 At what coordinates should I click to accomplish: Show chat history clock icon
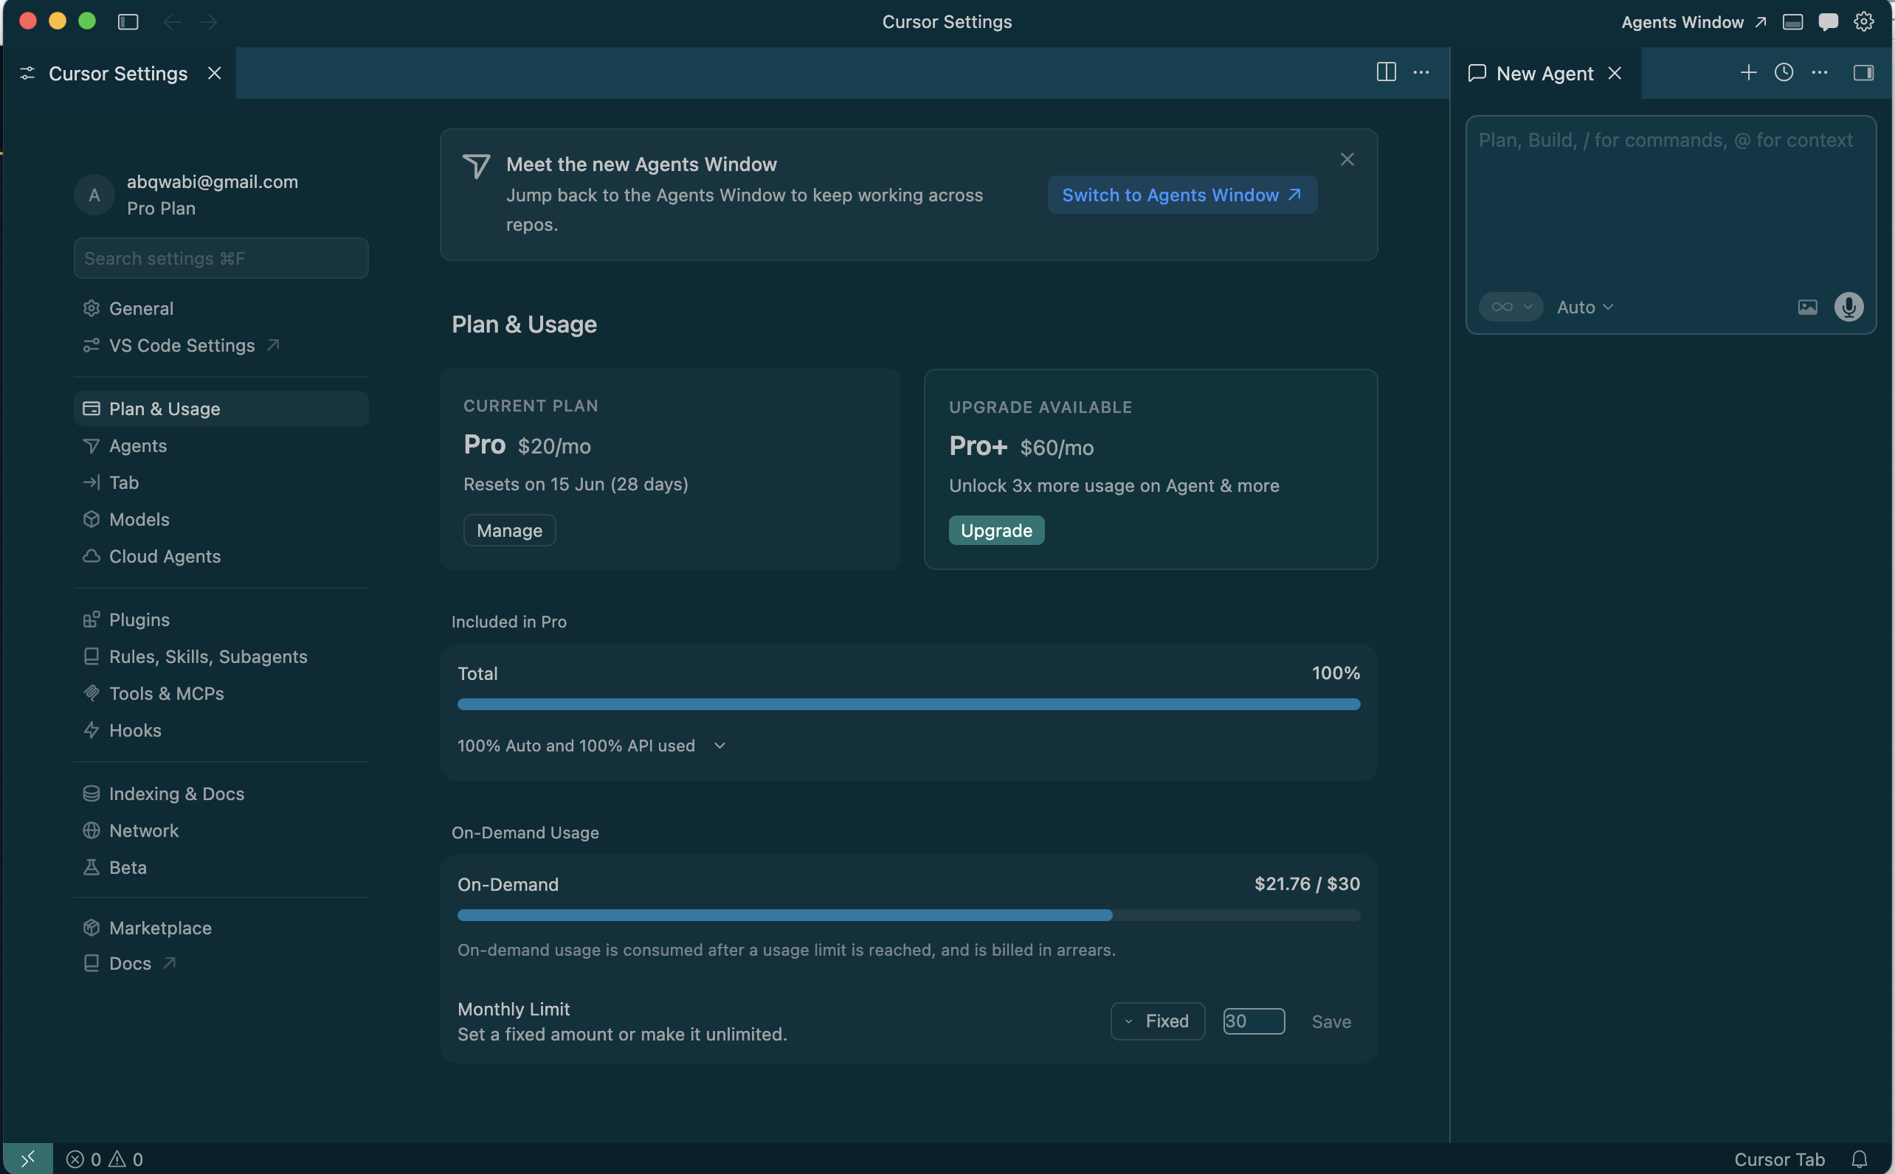pyautogui.click(x=1784, y=72)
